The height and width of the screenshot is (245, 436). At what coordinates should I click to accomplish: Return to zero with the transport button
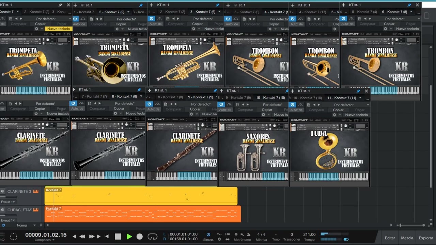click(x=107, y=236)
